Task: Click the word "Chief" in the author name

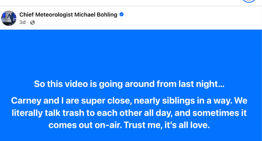Action: (27, 15)
